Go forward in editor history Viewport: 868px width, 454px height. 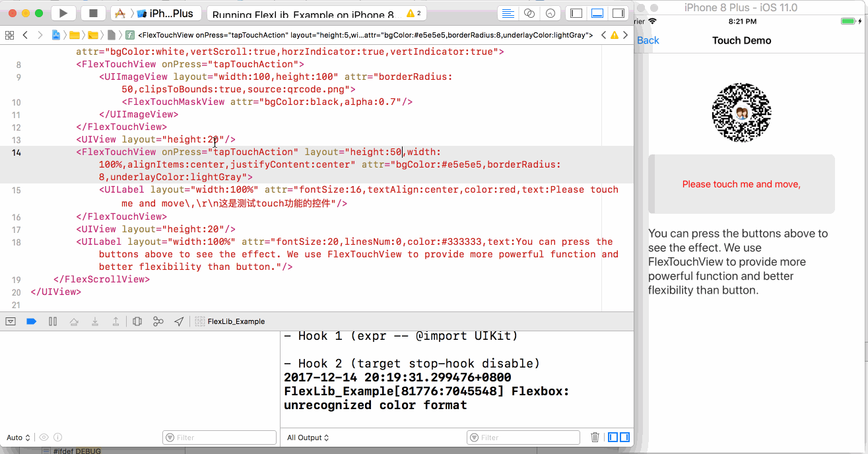[x=40, y=35]
